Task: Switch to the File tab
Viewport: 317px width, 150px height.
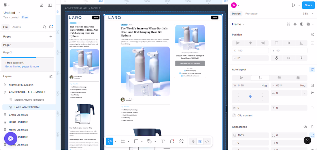Action: click(5, 27)
